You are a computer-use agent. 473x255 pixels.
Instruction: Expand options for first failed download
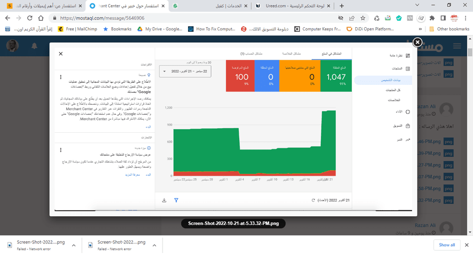73,245
